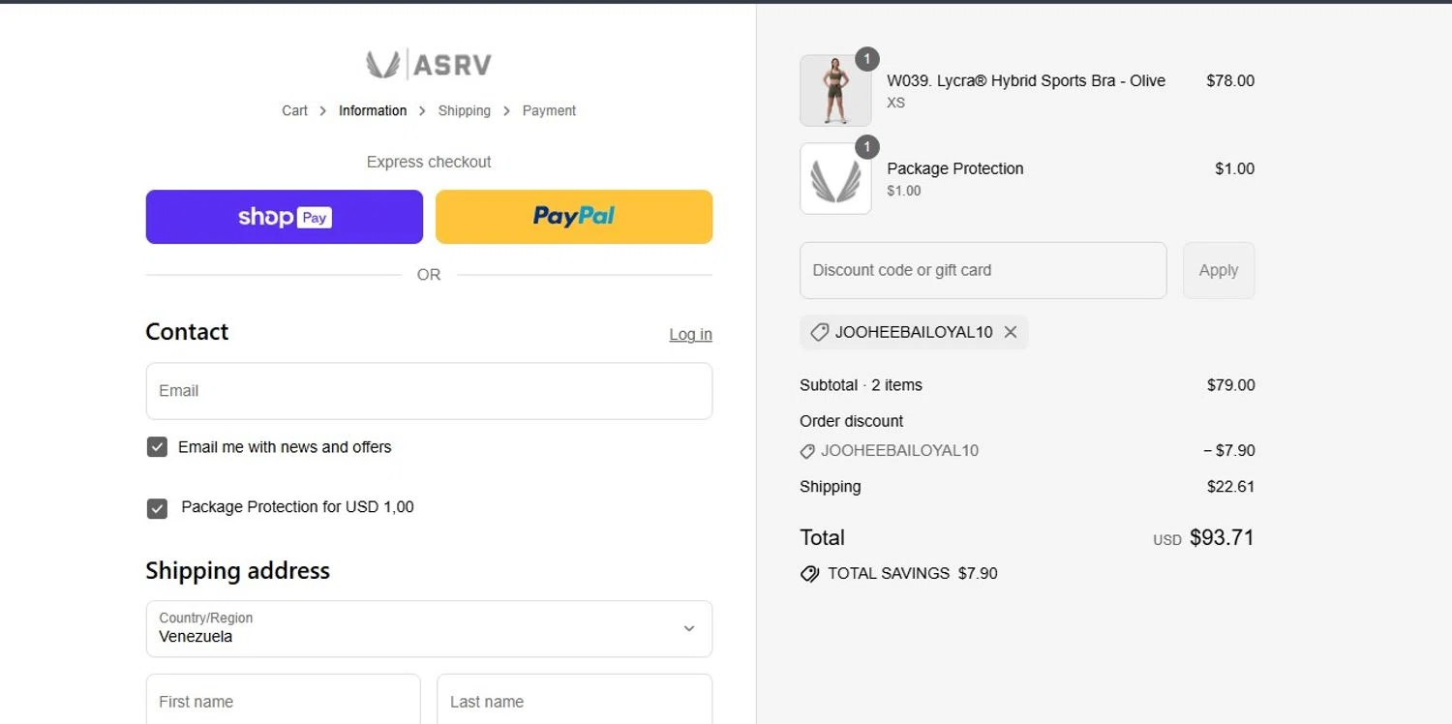Open the Lycra Hybrid Sports Bra thumbnail
The height and width of the screenshot is (724, 1452).
click(835, 90)
